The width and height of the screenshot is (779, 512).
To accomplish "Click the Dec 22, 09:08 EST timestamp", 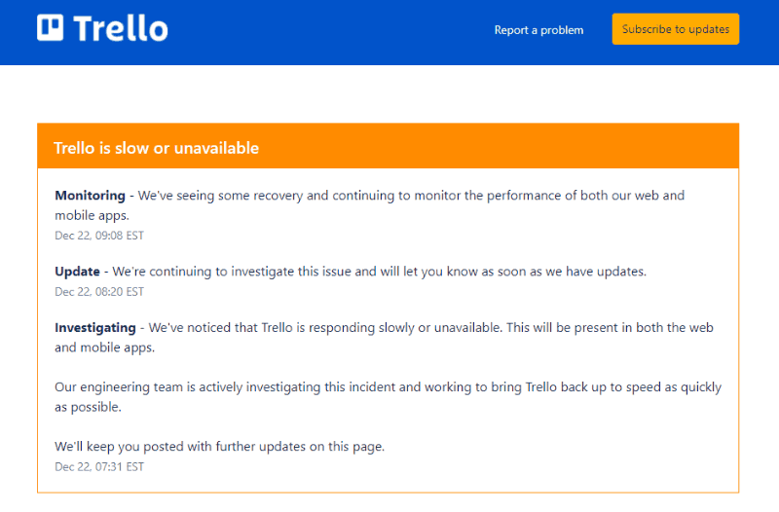I will coord(99,236).
